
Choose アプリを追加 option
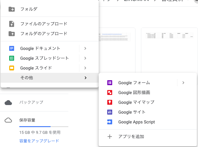click(x=148, y=137)
